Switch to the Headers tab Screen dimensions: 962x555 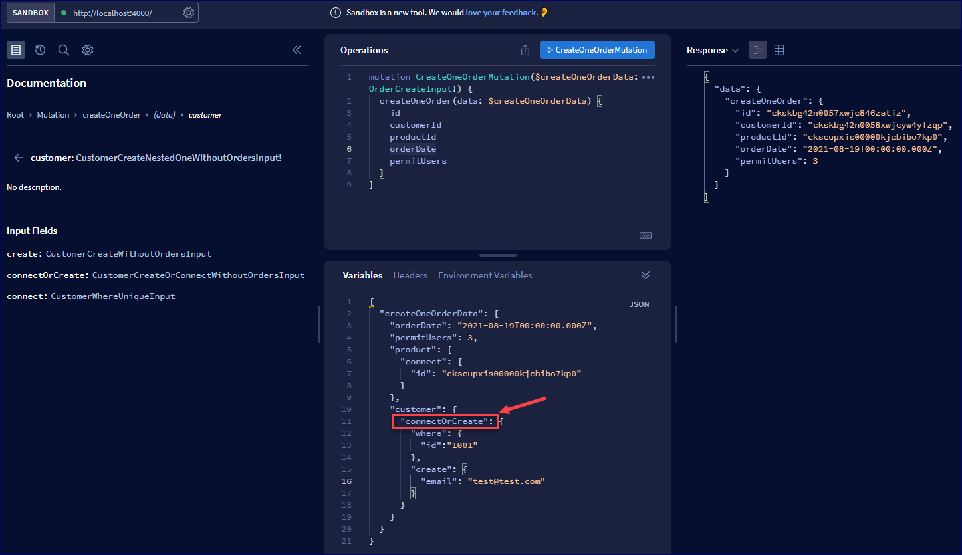410,275
